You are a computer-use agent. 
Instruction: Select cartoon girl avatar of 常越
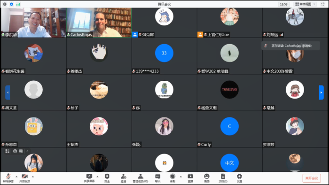(295, 90)
